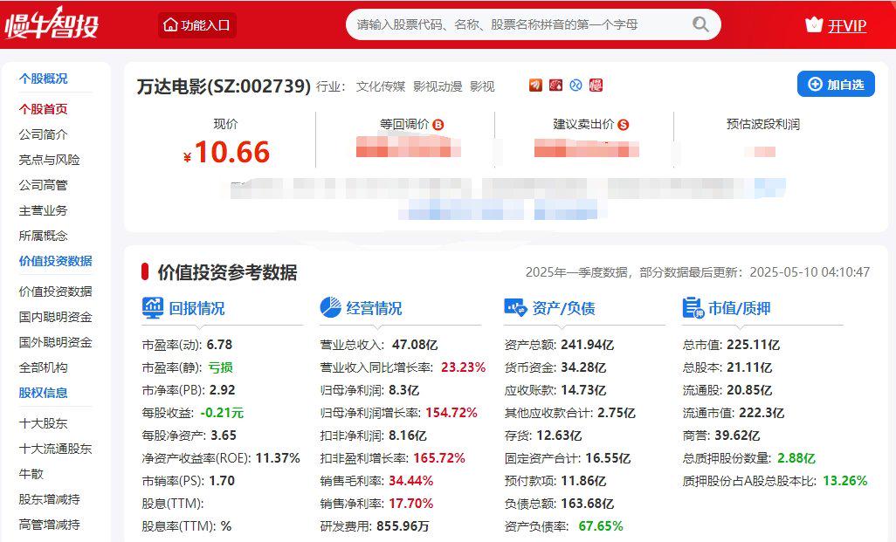This screenshot has height=542, width=896.
Task: Click the B badge beside 等回调价
Action: (438, 125)
